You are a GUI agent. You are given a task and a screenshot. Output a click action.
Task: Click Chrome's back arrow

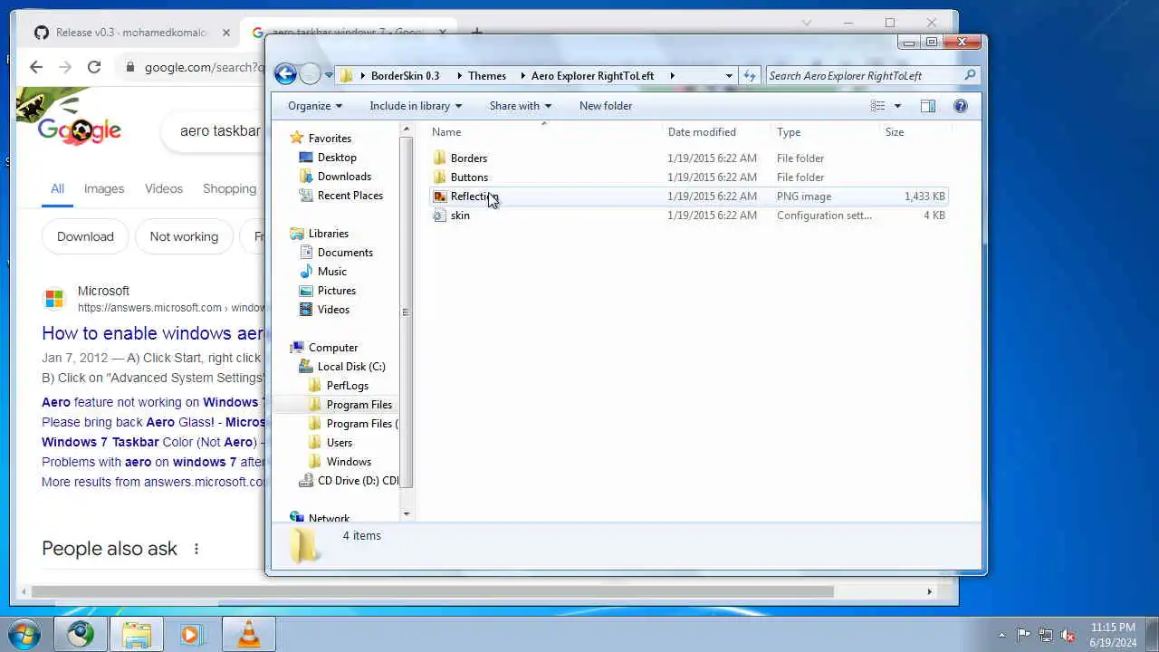(36, 67)
